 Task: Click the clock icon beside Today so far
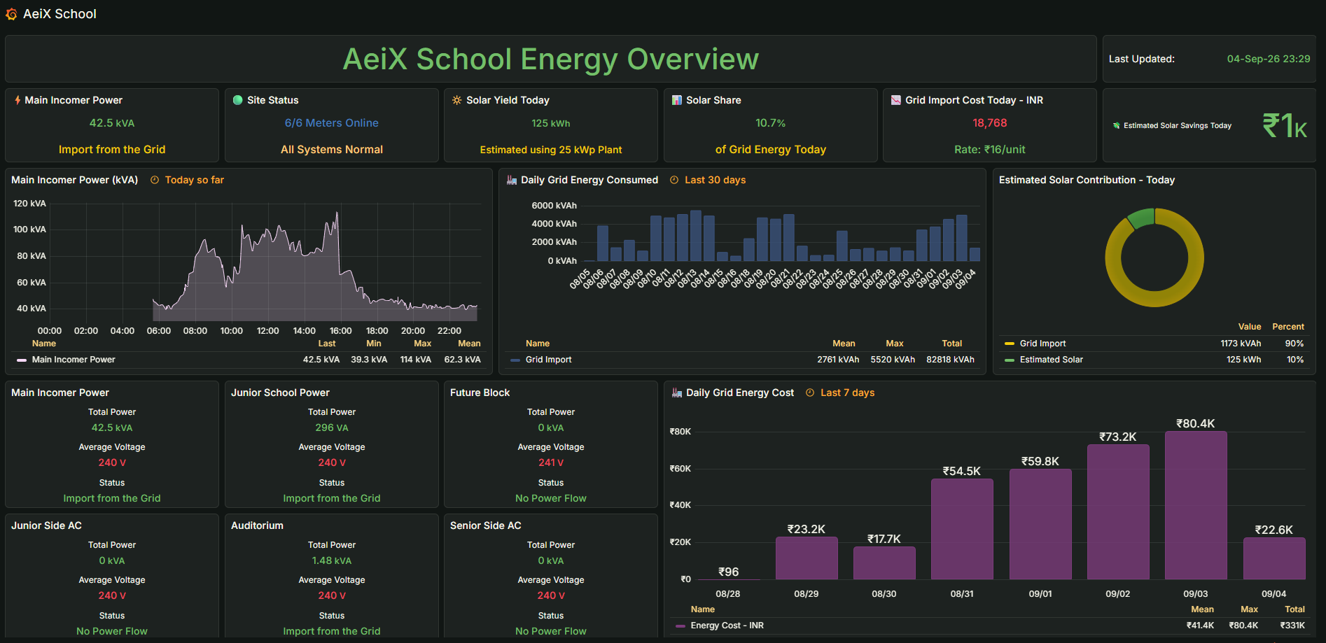(155, 180)
